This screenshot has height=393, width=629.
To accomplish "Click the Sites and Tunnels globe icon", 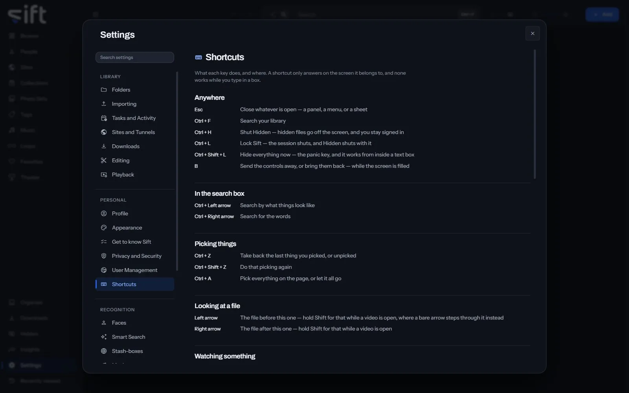I will [x=104, y=132].
